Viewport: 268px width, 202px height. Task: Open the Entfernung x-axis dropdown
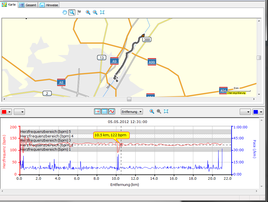(132, 112)
